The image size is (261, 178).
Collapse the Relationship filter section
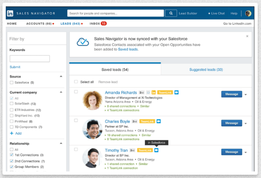pos(61,143)
